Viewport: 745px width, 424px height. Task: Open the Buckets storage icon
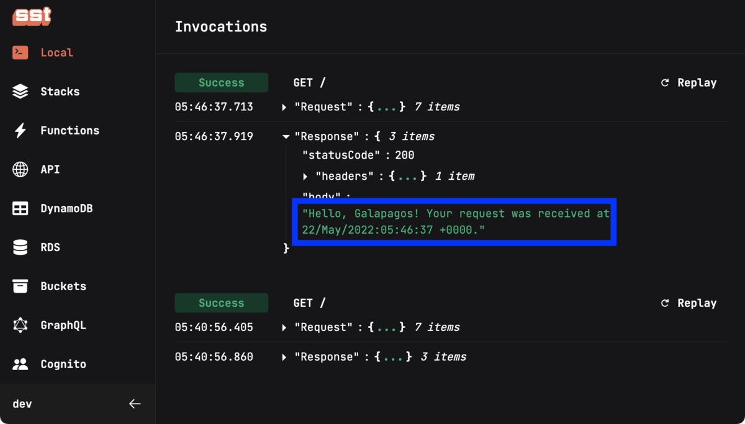(20, 286)
